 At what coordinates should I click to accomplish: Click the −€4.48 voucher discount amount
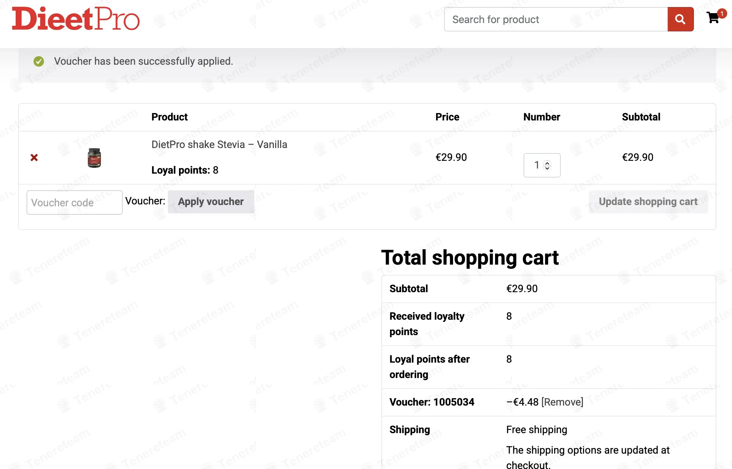[523, 402]
